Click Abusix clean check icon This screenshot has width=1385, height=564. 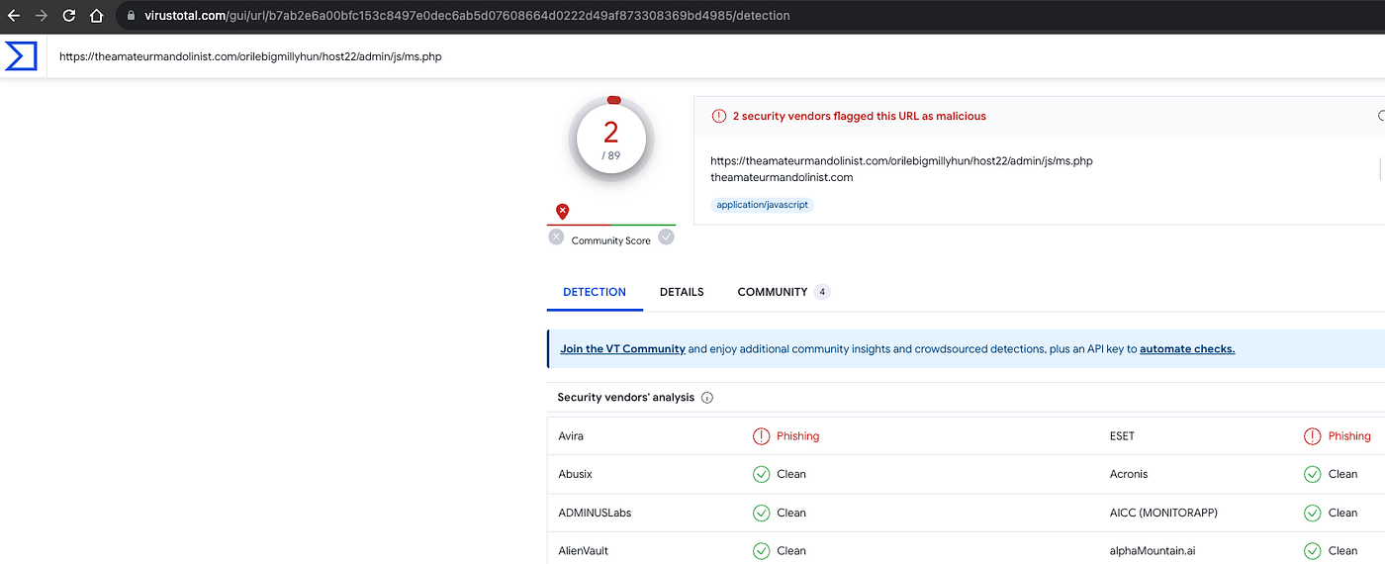[761, 474]
